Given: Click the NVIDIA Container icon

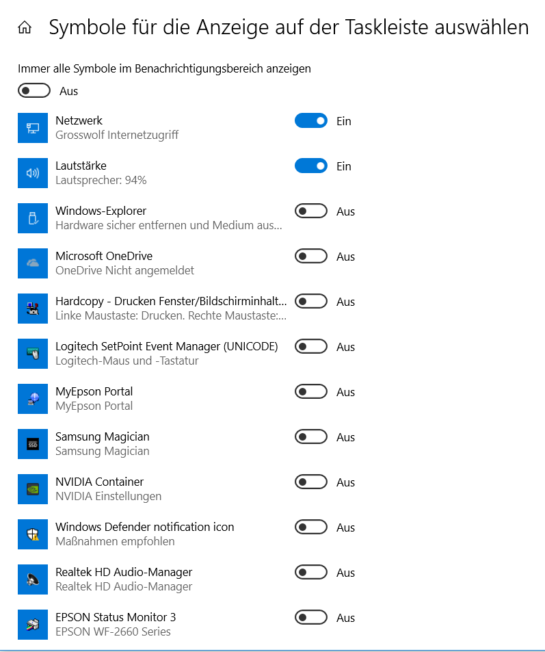Looking at the screenshot, I should (x=33, y=489).
